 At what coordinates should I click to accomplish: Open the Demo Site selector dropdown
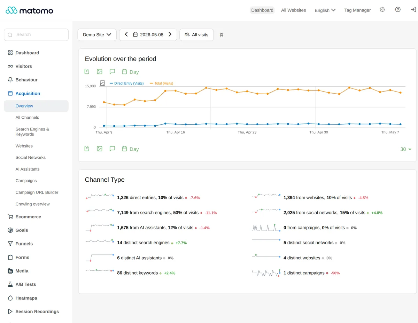pyautogui.click(x=97, y=35)
